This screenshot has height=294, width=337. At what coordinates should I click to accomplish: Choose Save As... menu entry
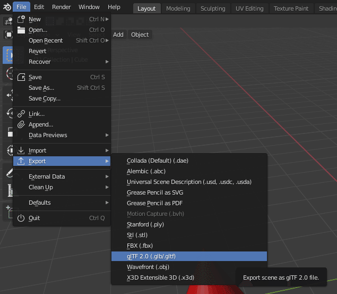(62, 88)
